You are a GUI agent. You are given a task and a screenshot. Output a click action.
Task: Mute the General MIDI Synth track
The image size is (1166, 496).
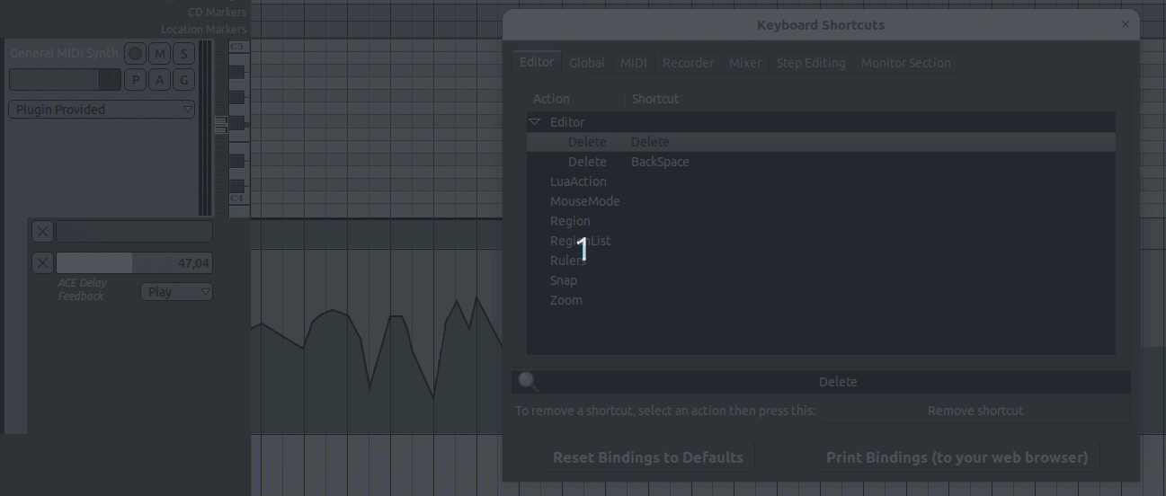click(159, 54)
